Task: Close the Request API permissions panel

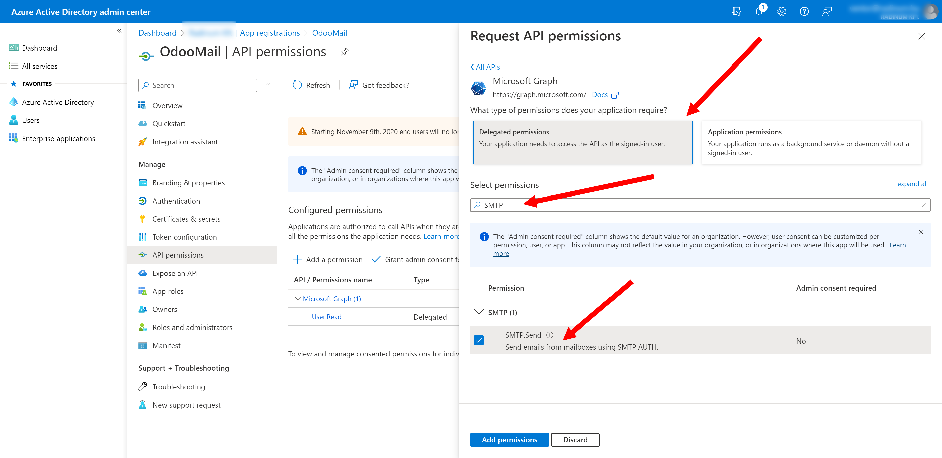Action: click(x=922, y=36)
